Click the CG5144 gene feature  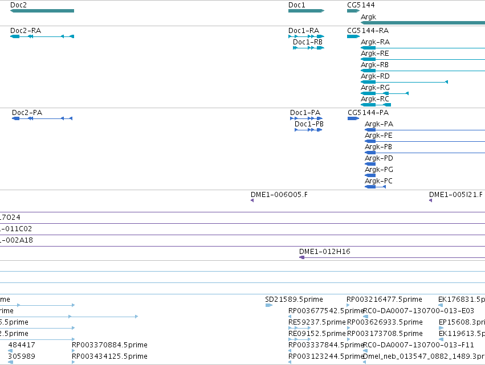(x=353, y=11)
